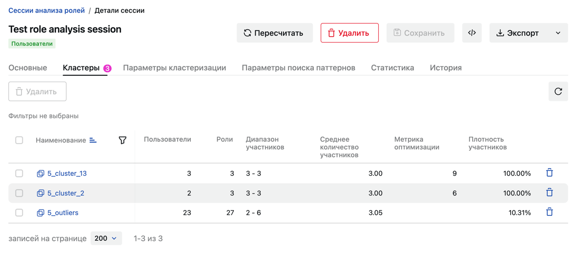Check the 5_outliers row checkbox
Image resolution: width=577 pixels, height=253 pixels.
[19, 212]
